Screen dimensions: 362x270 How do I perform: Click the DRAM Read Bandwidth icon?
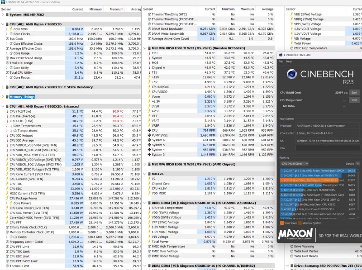point(149,29)
